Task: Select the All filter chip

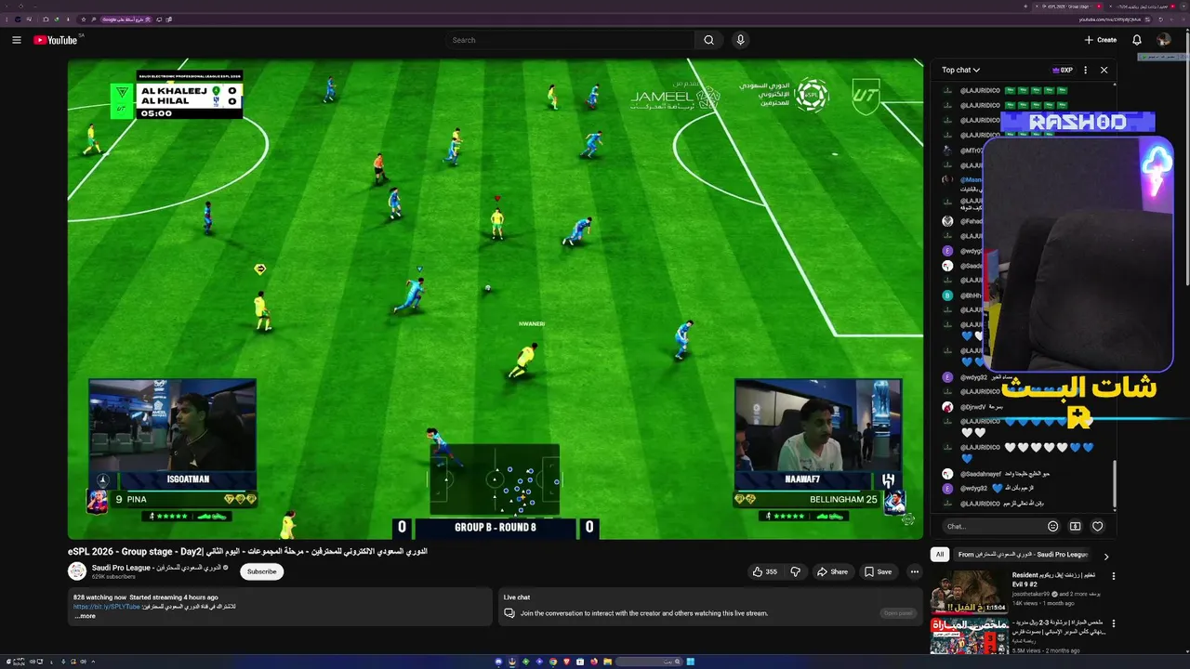Action: pos(940,555)
